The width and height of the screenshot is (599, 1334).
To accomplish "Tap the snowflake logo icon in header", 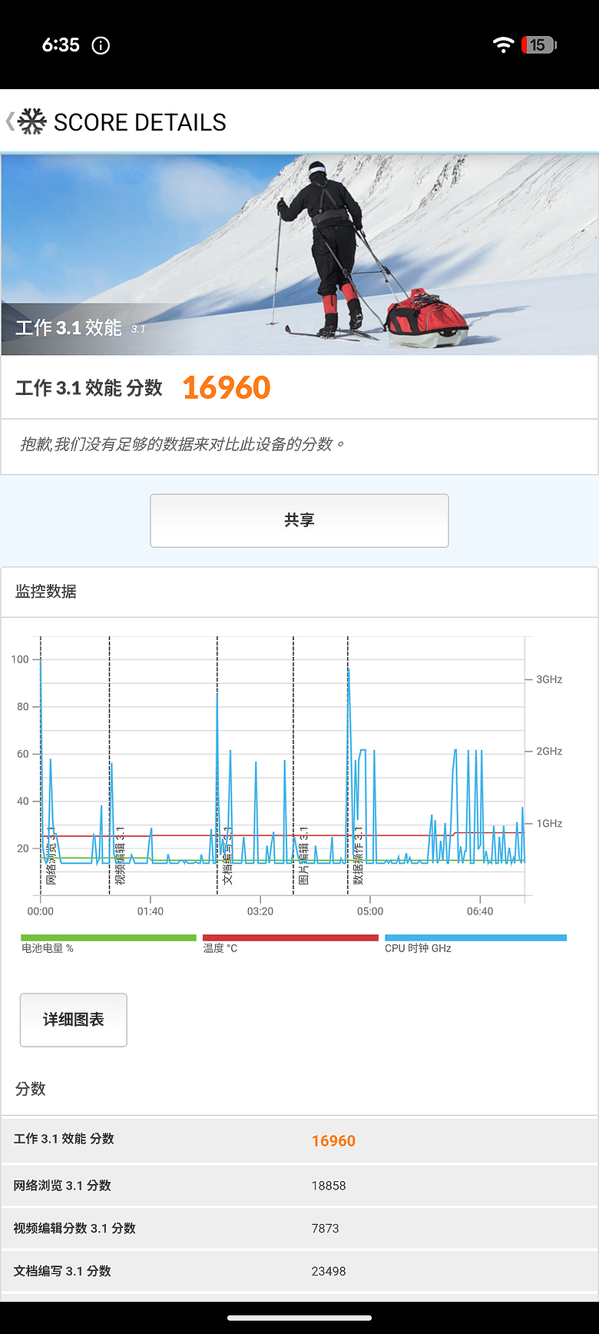I will point(32,121).
